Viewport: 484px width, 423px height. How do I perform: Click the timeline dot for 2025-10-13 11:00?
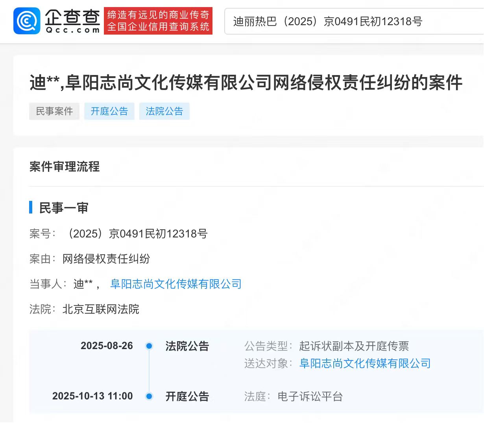[149, 396]
